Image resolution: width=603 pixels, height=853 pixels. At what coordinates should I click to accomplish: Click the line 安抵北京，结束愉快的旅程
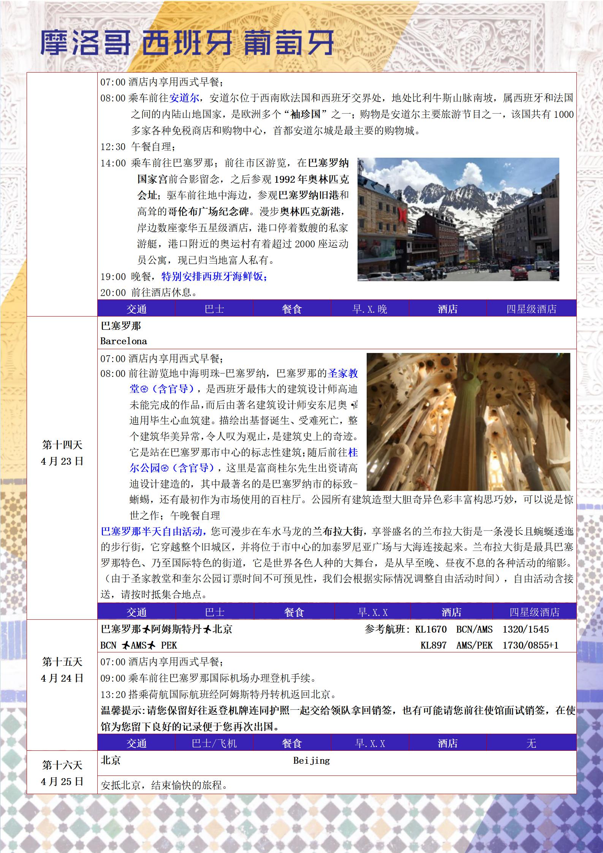point(164,785)
